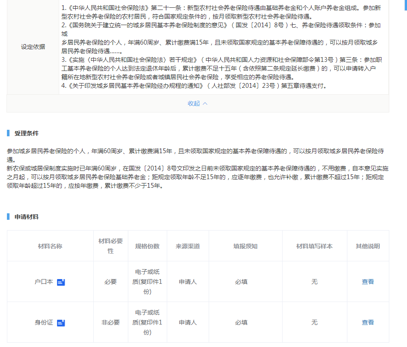This screenshot has width=407, height=347.
Task: Click the 必要 cell in 户口本 row
Action: point(111,282)
